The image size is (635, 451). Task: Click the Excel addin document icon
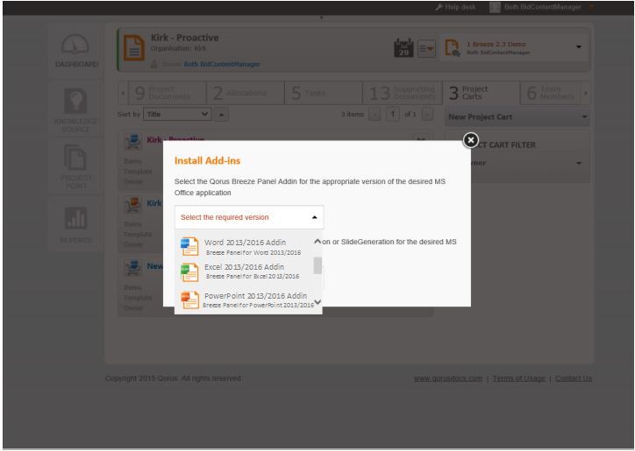point(189,271)
